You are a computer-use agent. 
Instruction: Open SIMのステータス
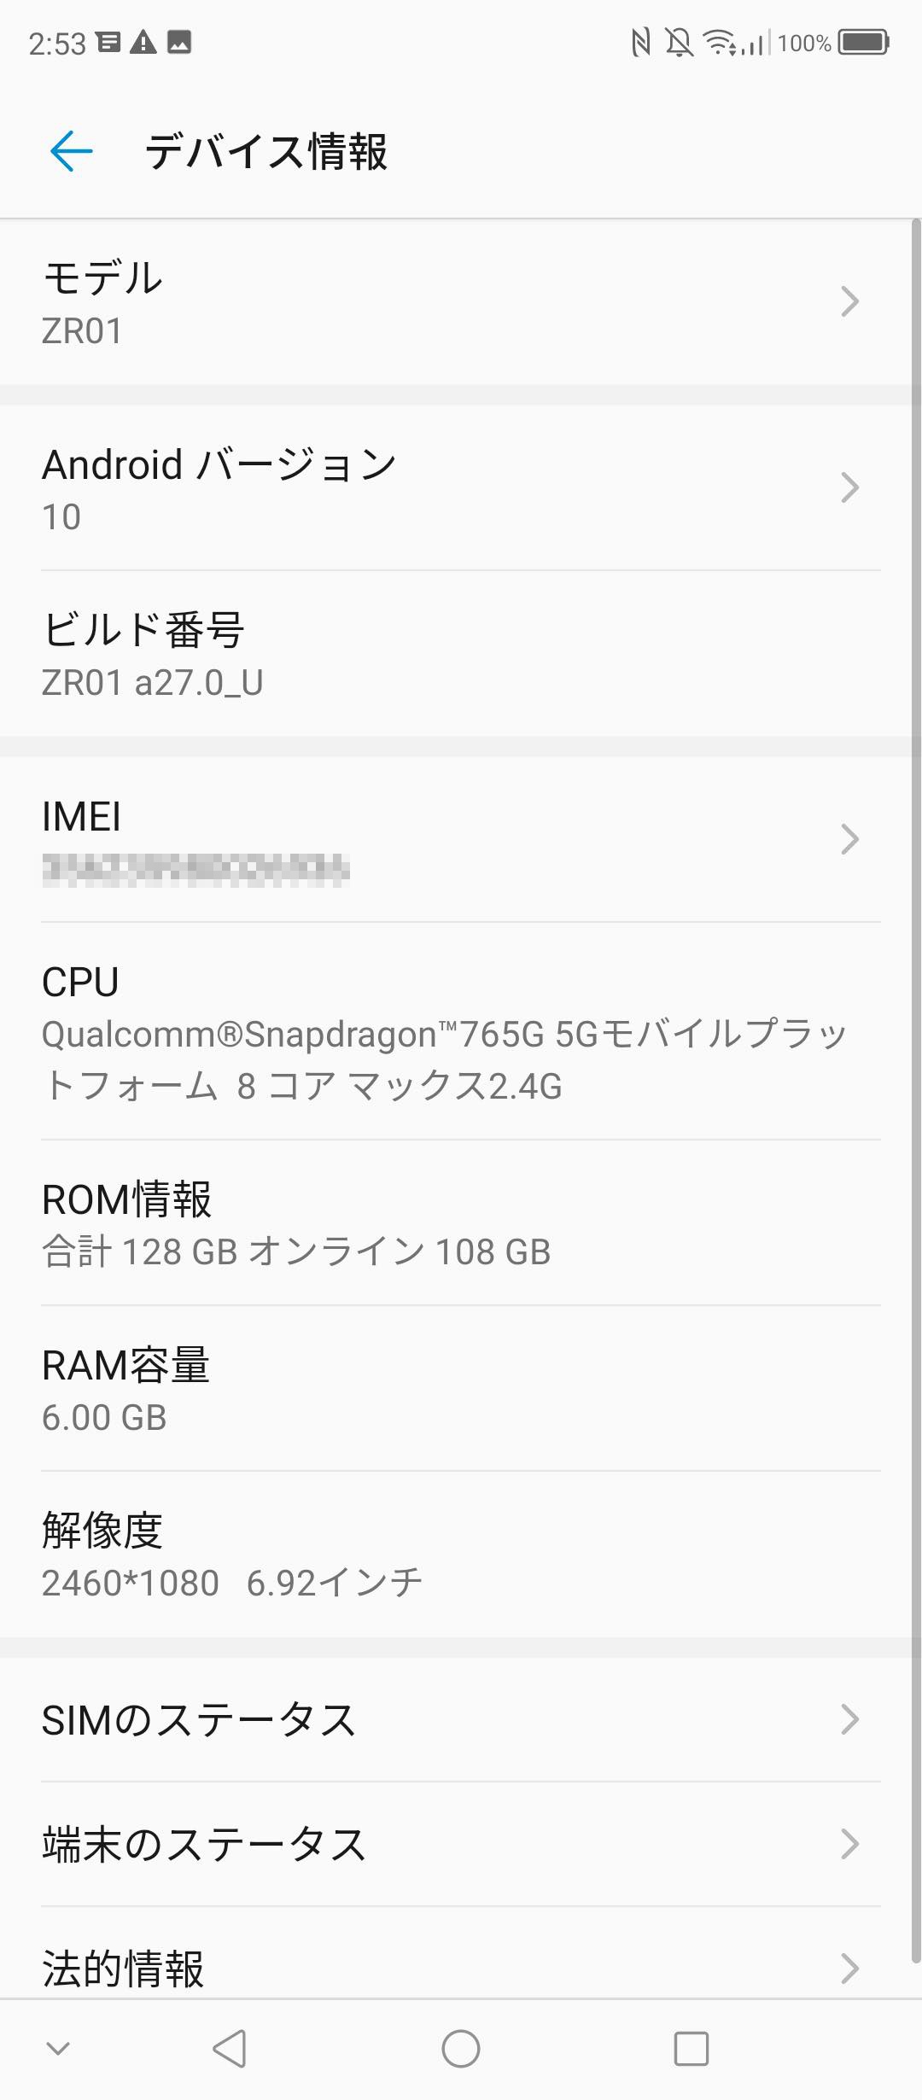(461, 1719)
